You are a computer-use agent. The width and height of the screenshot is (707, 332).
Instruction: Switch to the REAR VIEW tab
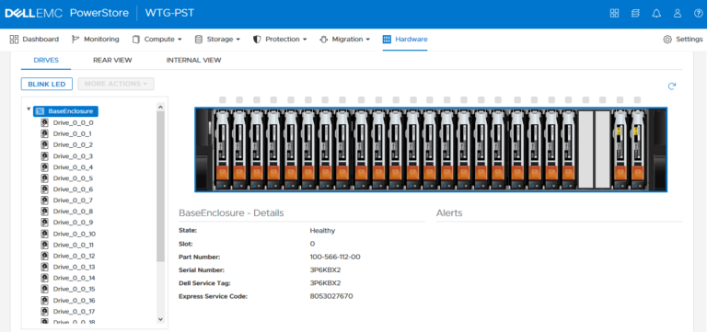[x=112, y=61]
